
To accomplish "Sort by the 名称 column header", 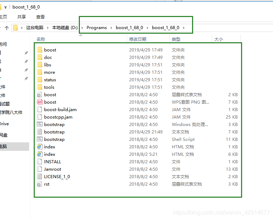I will coord(41,39).
